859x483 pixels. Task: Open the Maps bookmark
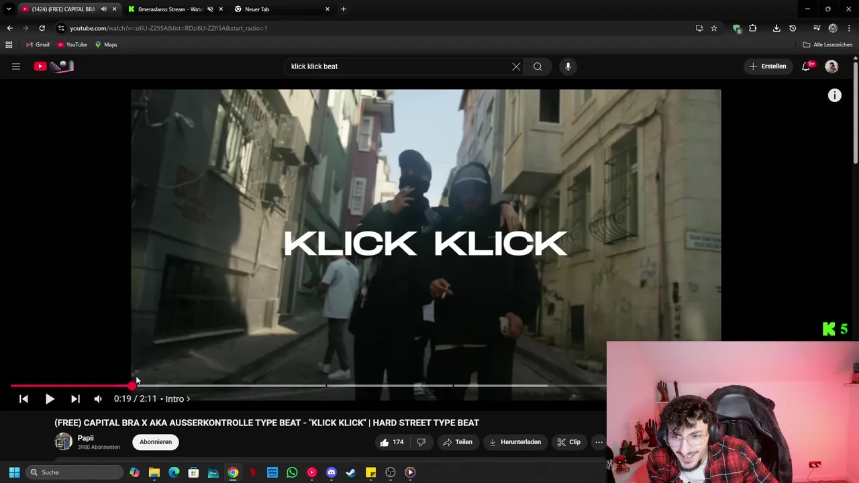(x=106, y=45)
